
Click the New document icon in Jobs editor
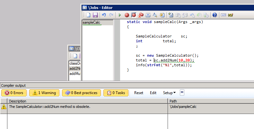88,15
